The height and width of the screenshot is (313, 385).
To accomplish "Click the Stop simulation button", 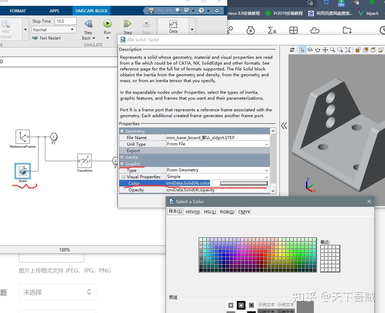I will (x=146, y=26).
